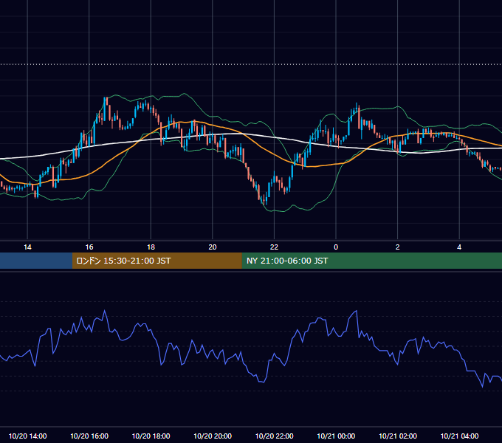Click the 22 hour axis label

(274, 247)
